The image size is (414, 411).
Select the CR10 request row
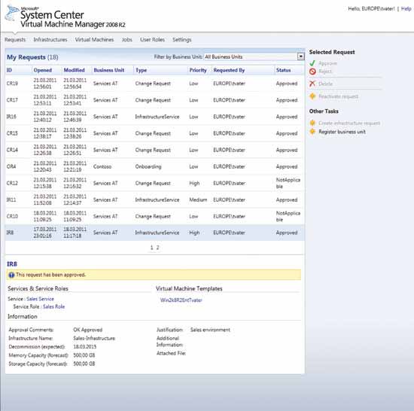[x=154, y=217]
